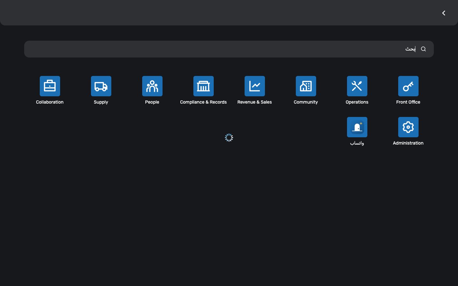Open Revenue & Sales chart icon
Screen dimensions: 458x286
pos(255,86)
